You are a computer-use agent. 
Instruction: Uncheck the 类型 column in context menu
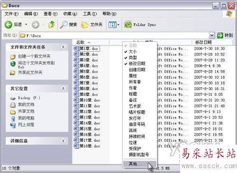point(140,57)
